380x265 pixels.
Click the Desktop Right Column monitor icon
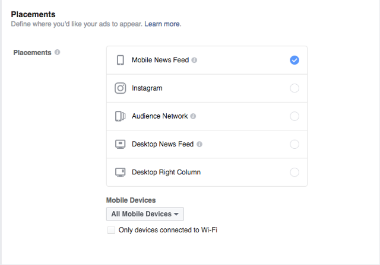[120, 173]
